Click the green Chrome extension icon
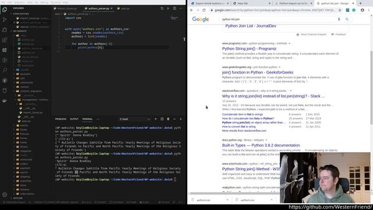 pyautogui.click(x=354, y=10)
